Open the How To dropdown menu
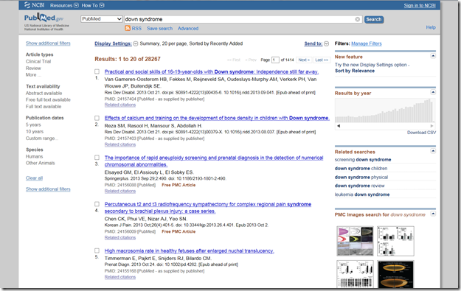 93,5
